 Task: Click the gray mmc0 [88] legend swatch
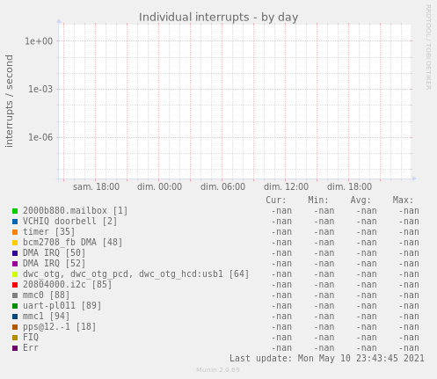15,295
